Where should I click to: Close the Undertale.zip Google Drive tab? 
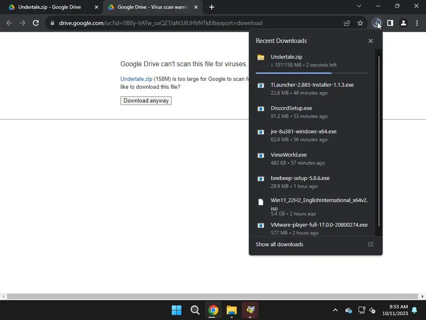point(97,7)
